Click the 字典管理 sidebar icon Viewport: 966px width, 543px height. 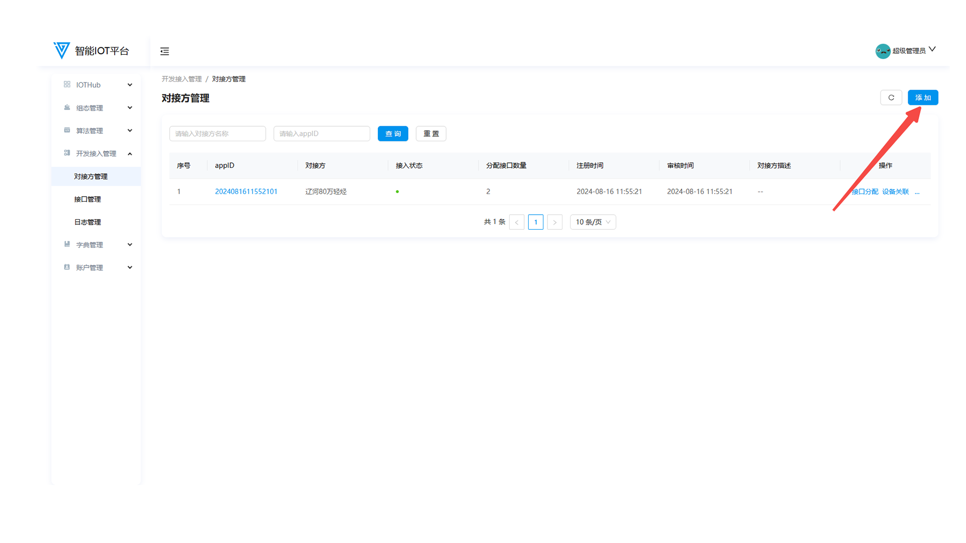[67, 244]
